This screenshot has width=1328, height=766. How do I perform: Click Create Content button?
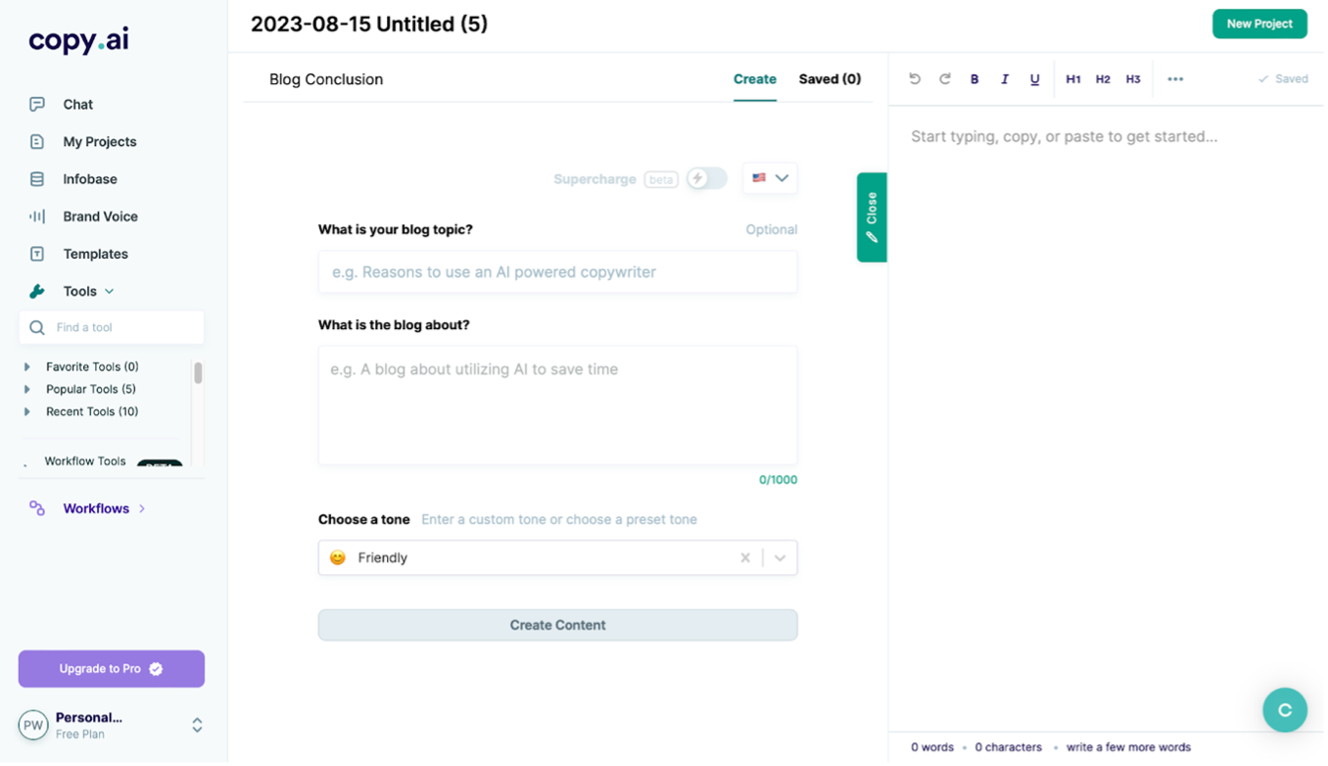coord(558,626)
